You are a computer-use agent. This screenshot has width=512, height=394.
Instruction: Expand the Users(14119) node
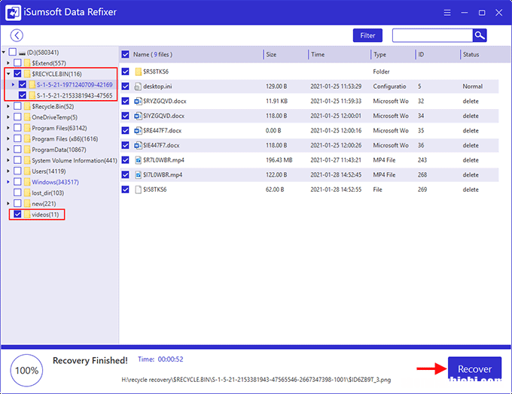tap(8, 171)
